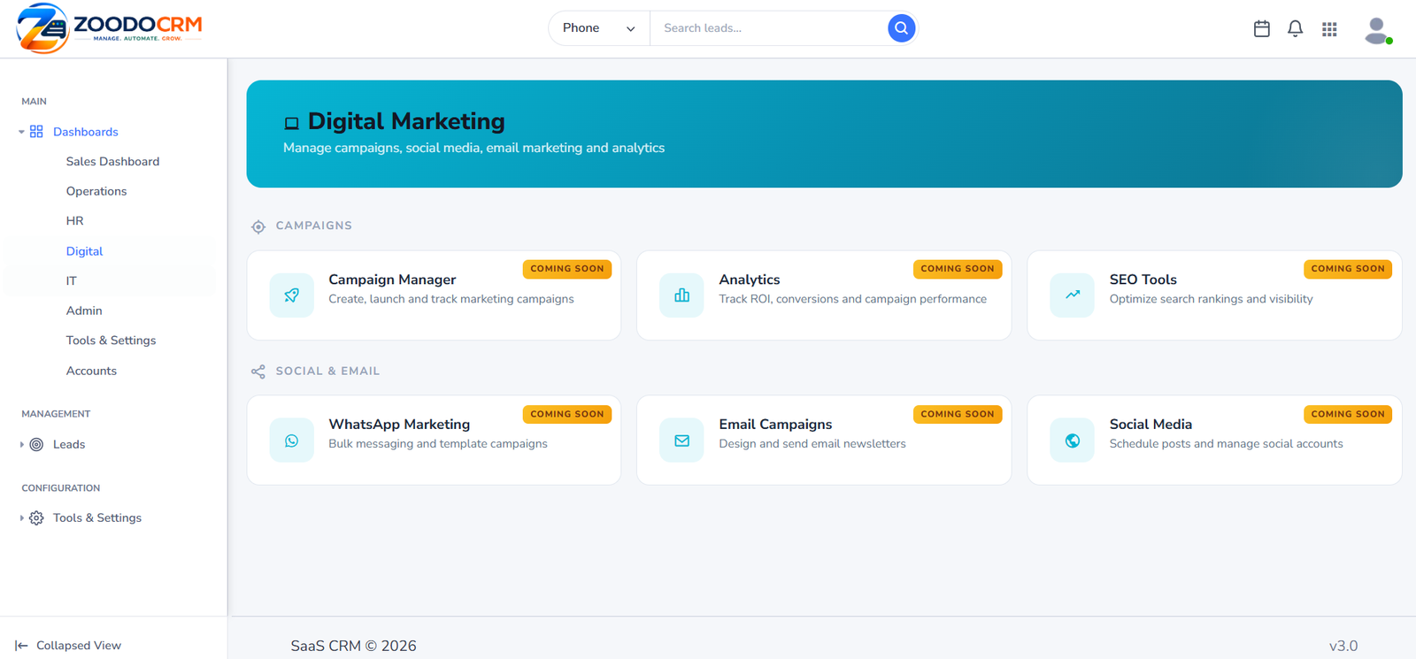Image resolution: width=1416 pixels, height=659 pixels.
Task: Click the Campaign Manager rocket icon
Action: 291,295
